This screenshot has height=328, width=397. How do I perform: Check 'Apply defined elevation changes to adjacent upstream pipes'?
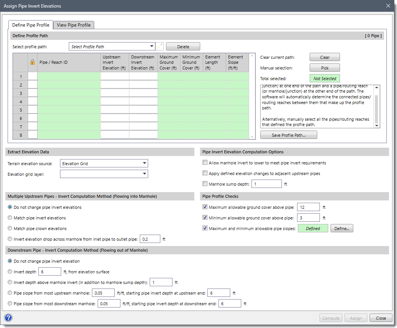[x=205, y=173]
